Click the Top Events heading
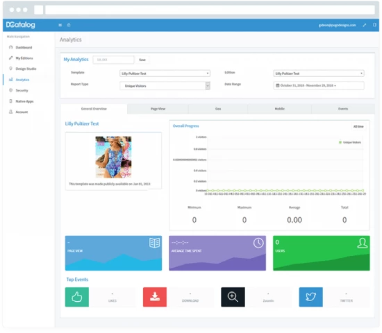382x333 pixels. coord(77,280)
